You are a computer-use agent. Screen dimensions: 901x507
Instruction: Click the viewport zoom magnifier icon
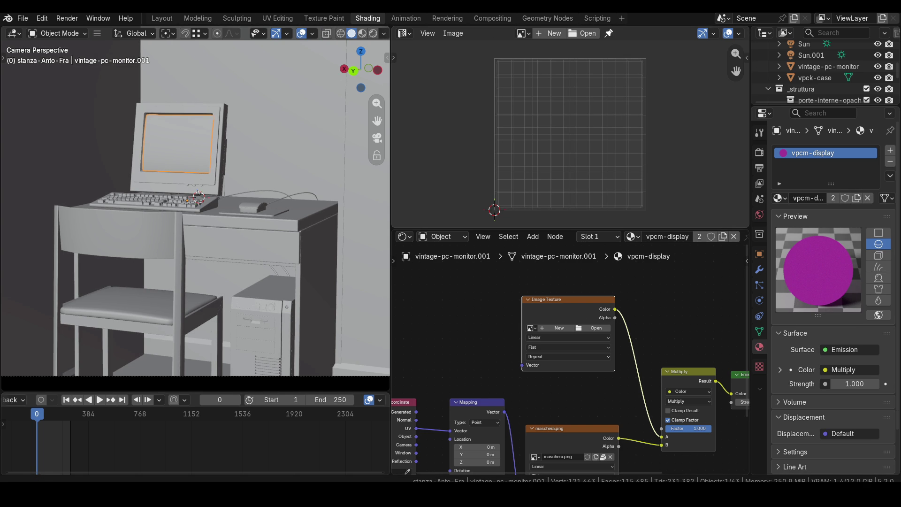(377, 103)
